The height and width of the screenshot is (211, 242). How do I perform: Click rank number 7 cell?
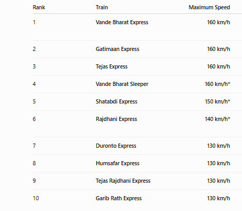[x=34, y=146]
